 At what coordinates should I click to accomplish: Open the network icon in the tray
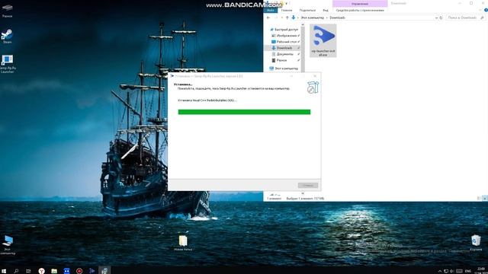pos(446,271)
